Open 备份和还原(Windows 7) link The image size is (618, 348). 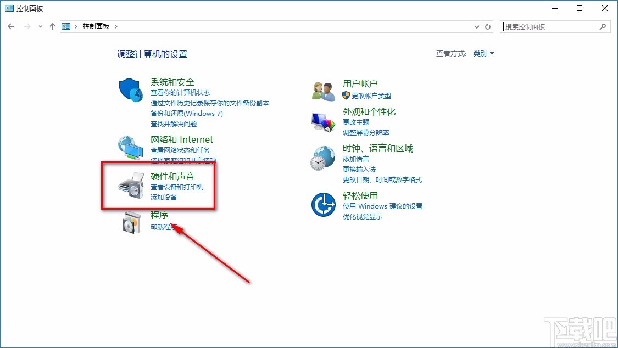click(x=186, y=113)
